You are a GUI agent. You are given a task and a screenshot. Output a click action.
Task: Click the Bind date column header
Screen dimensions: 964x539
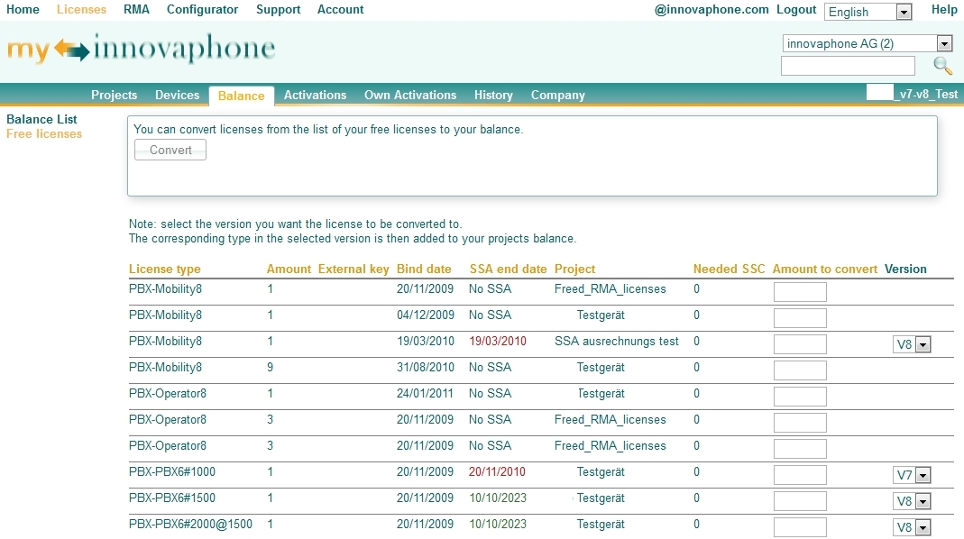424,269
